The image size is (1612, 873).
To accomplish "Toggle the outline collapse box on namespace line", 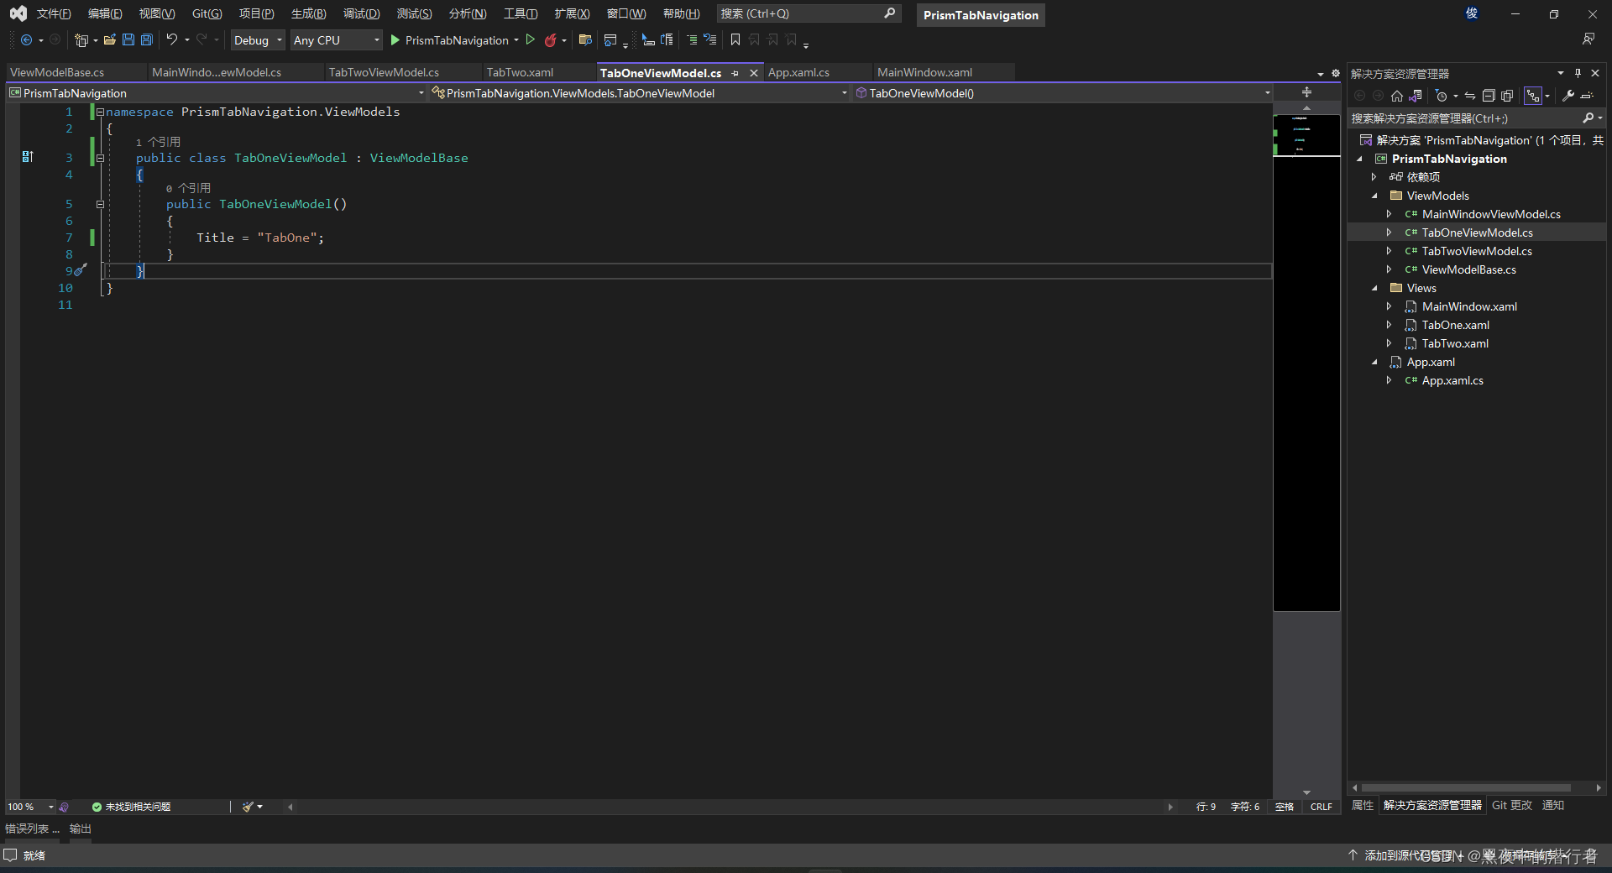I will (99, 112).
